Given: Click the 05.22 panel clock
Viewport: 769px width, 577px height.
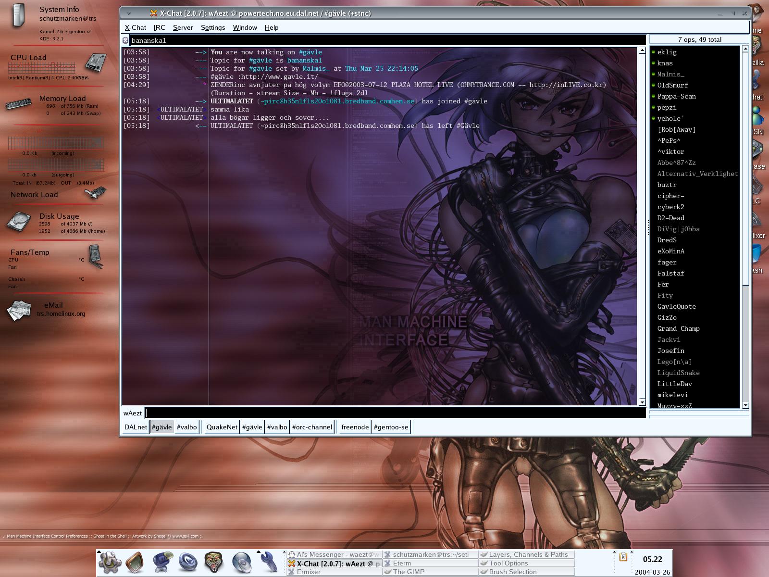Looking at the screenshot, I should pos(652,559).
